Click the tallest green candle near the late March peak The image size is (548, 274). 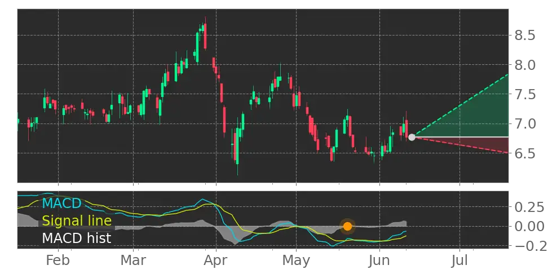tap(197, 47)
